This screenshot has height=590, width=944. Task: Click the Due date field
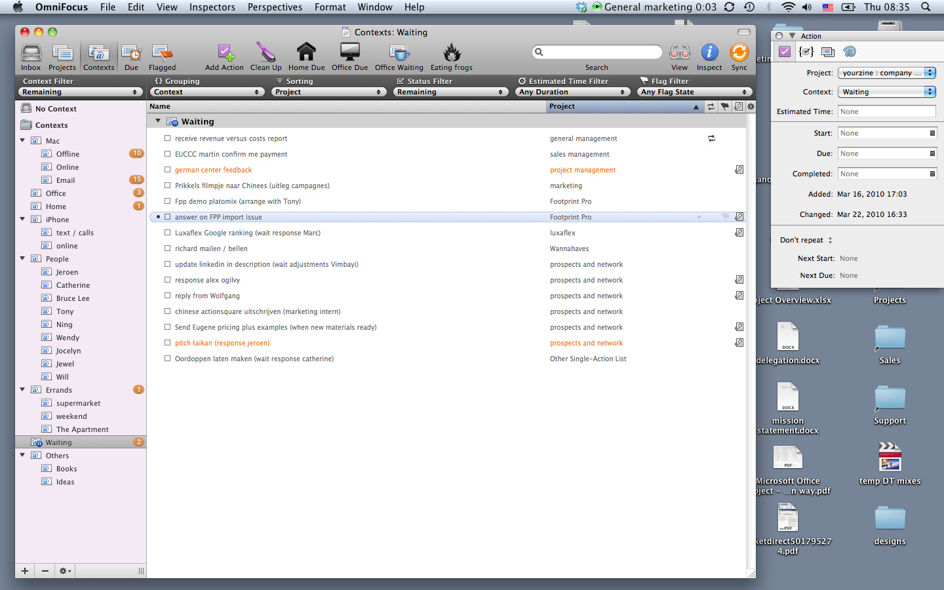point(887,153)
